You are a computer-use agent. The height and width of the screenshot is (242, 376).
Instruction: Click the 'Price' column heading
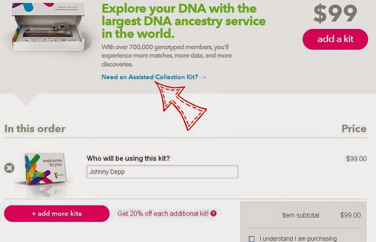pos(354,128)
